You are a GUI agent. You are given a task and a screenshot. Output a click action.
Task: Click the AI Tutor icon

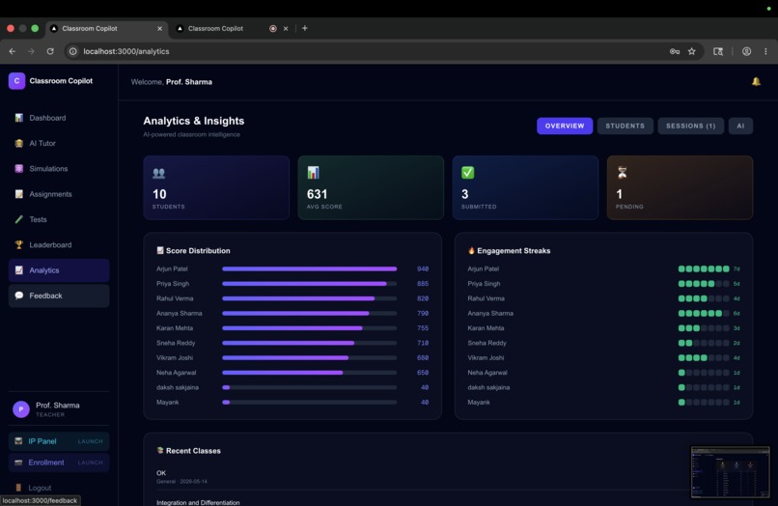pyautogui.click(x=19, y=143)
